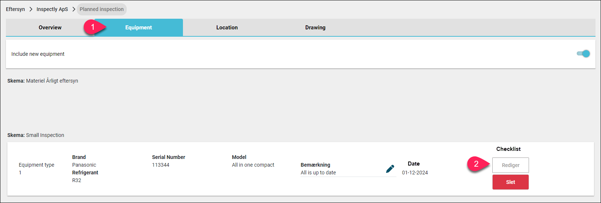
Task: Toggle the Include new equipment switch
Action: (583, 54)
